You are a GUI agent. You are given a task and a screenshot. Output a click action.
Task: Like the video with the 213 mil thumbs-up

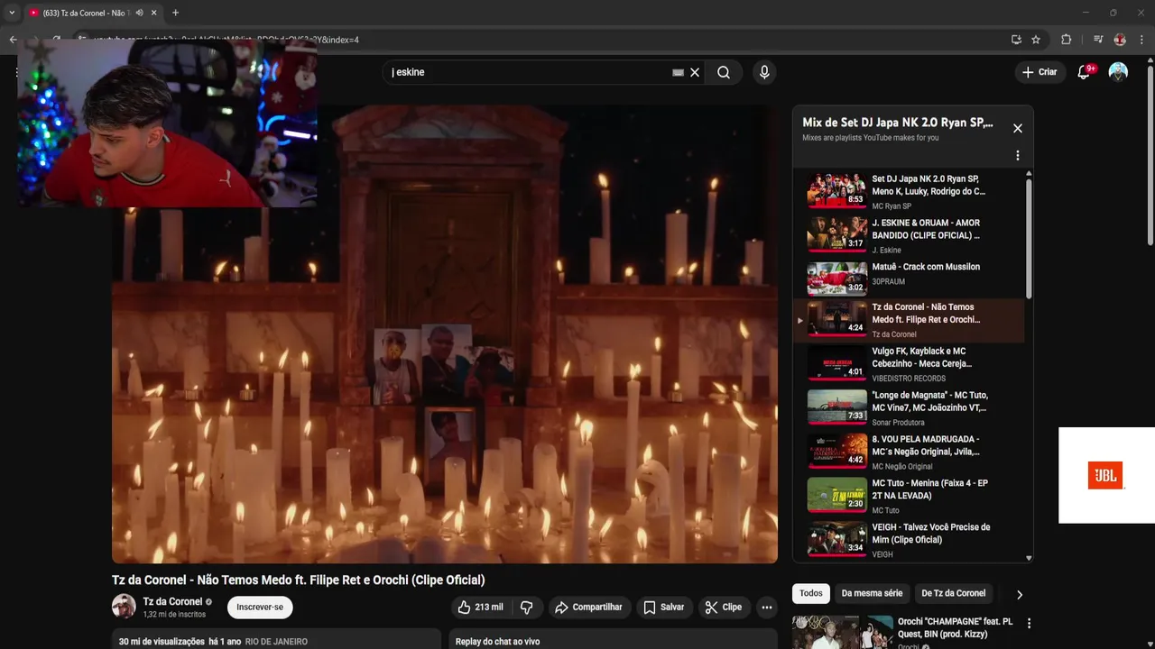point(480,608)
